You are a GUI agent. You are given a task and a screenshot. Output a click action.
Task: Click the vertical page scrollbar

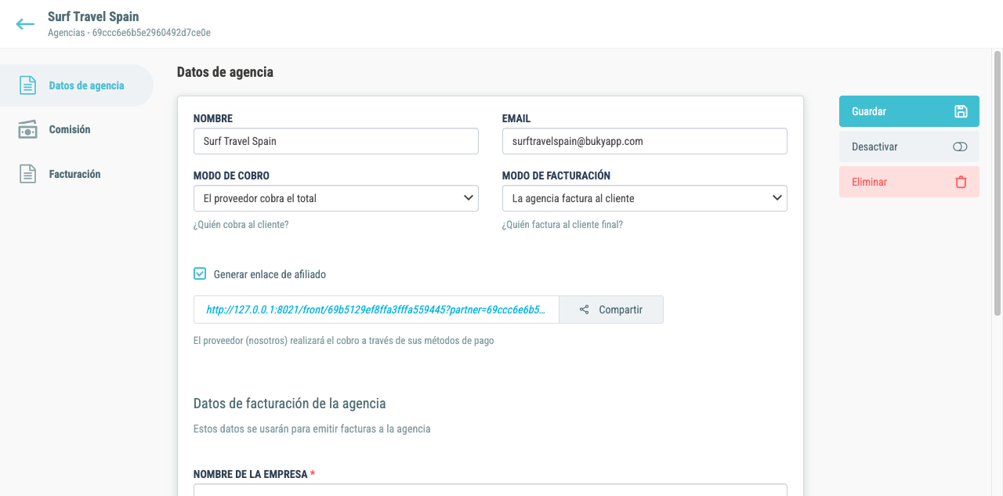(998, 184)
